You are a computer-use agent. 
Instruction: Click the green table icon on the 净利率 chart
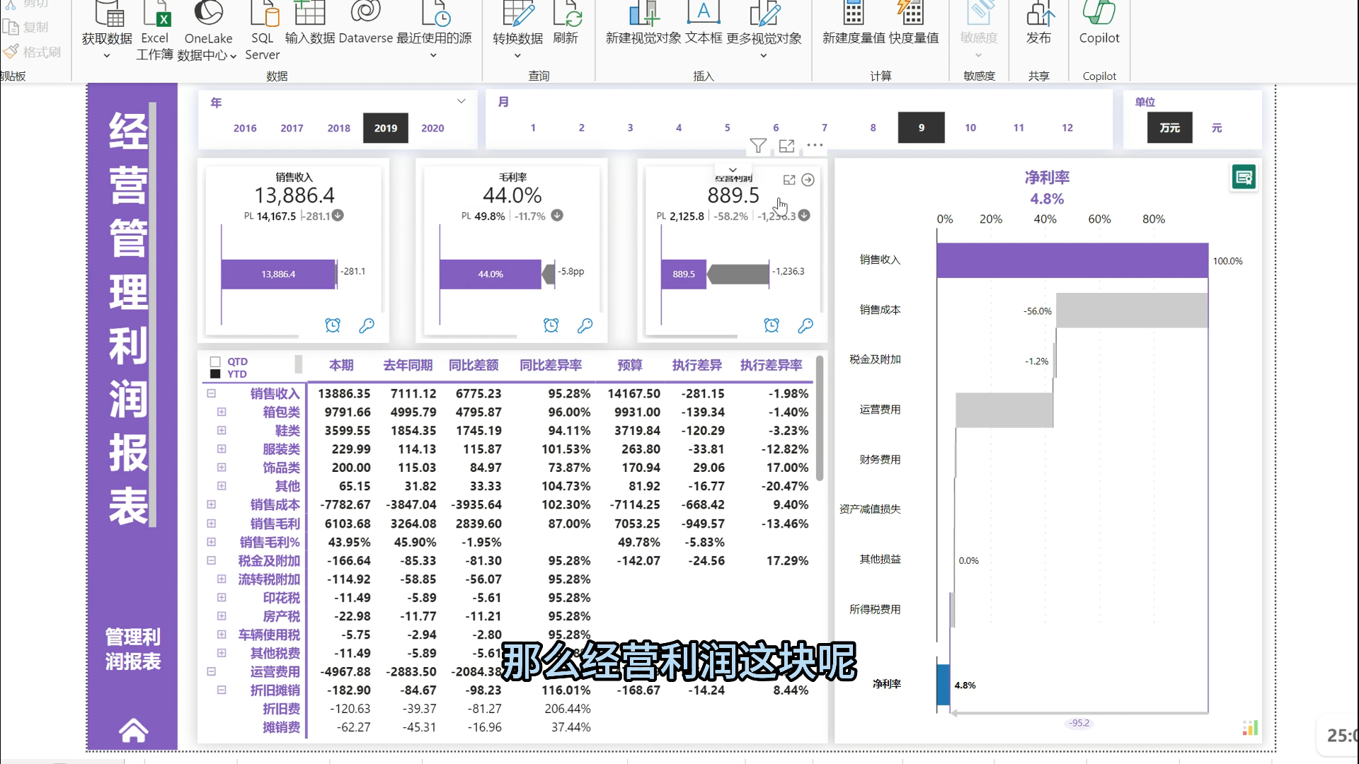click(x=1244, y=177)
